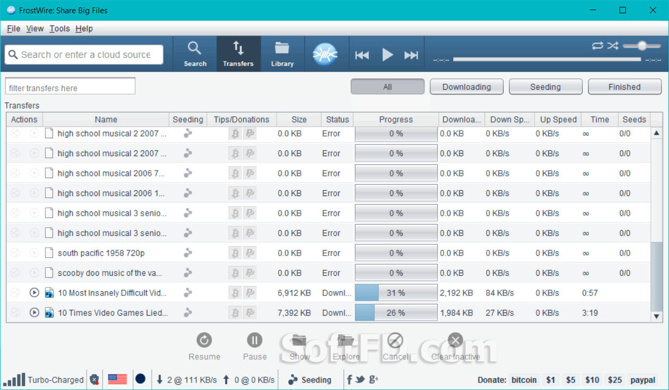The height and width of the screenshot is (390, 669).
Task: Adjust the volume slider
Action: pyautogui.click(x=642, y=46)
